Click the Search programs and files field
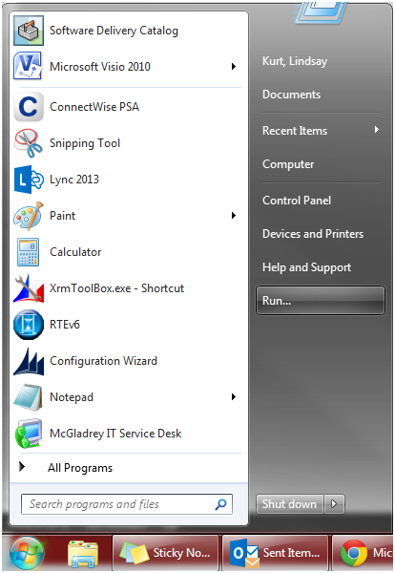This screenshot has width=395, height=573. click(x=127, y=504)
